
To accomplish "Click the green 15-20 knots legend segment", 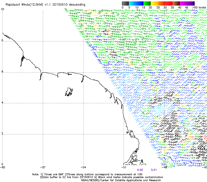I will [x=147, y=3].
